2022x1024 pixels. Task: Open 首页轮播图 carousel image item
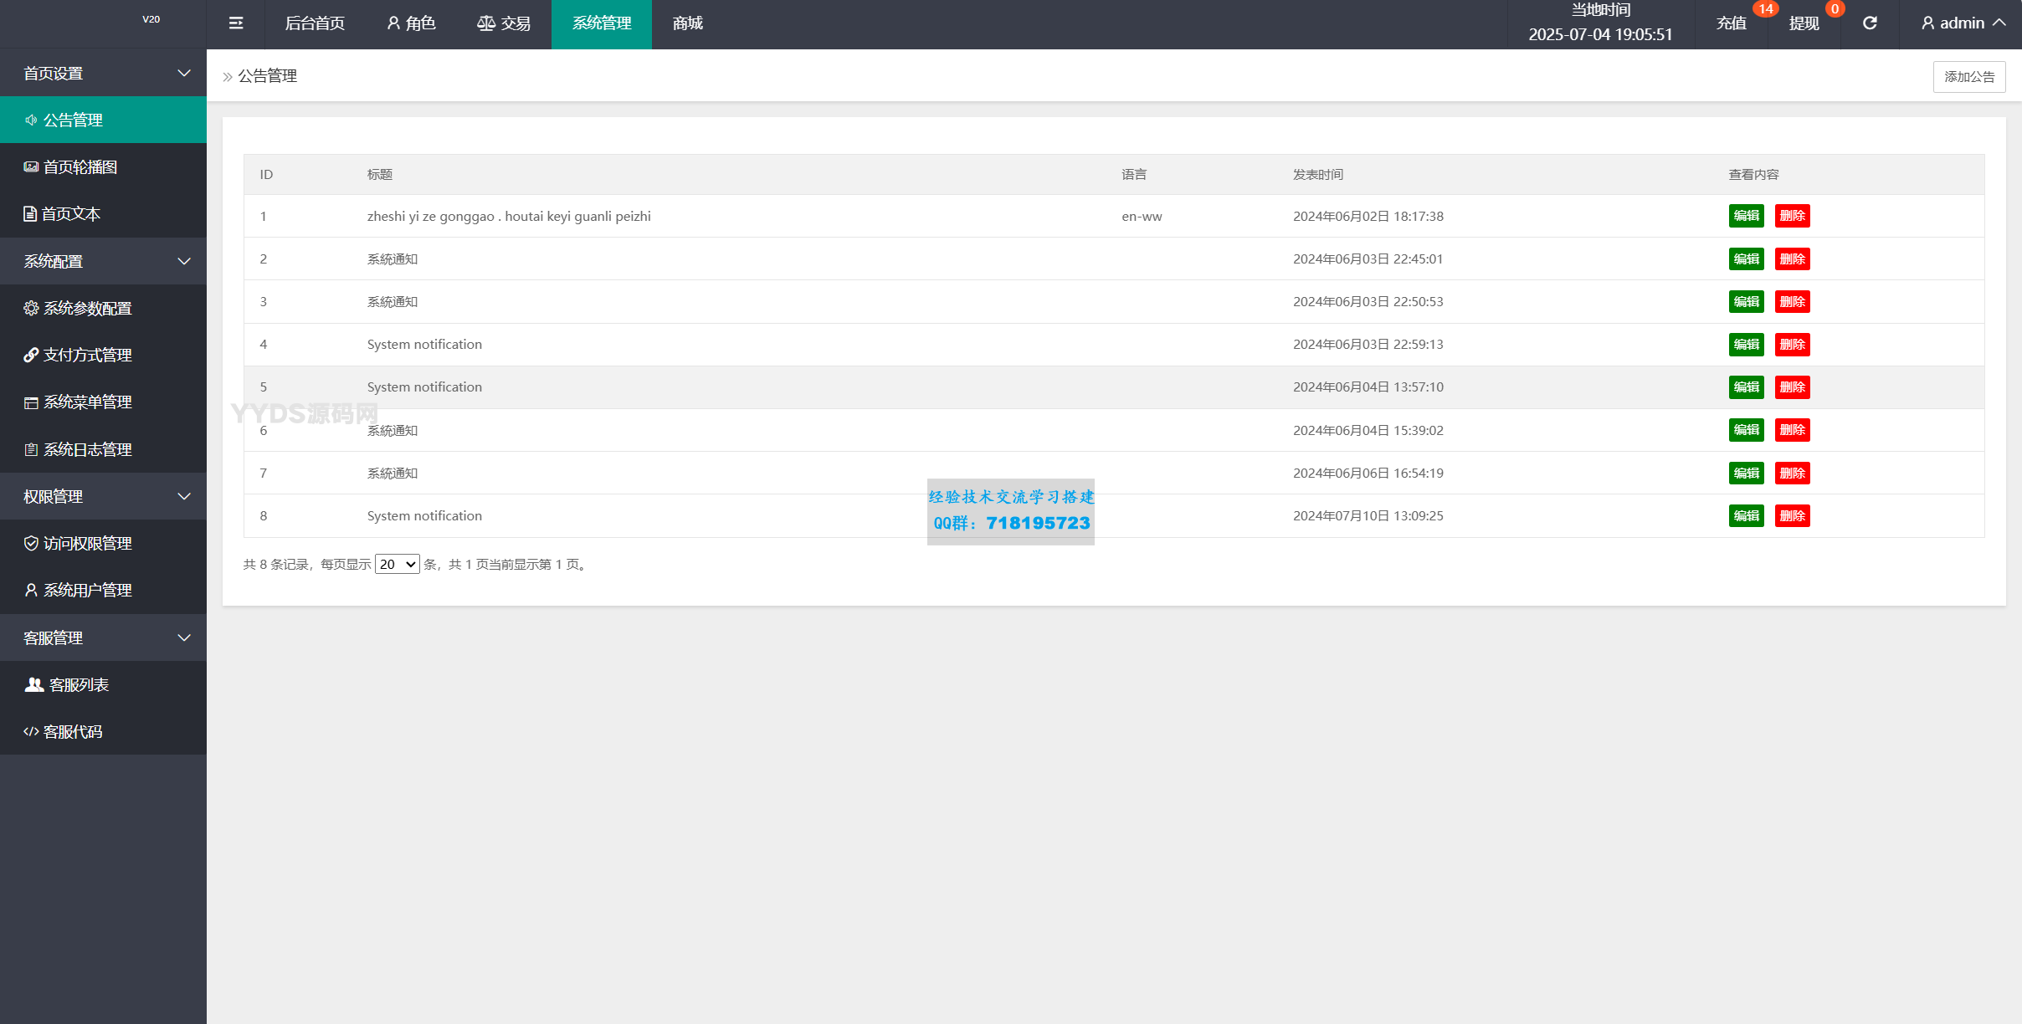pos(80,167)
